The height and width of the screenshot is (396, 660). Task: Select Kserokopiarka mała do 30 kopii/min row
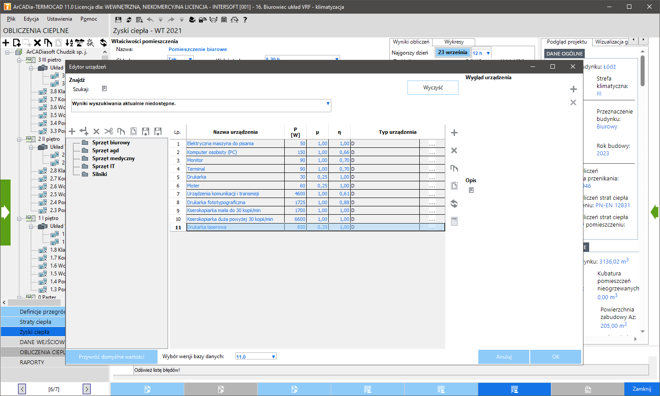pyautogui.click(x=307, y=210)
